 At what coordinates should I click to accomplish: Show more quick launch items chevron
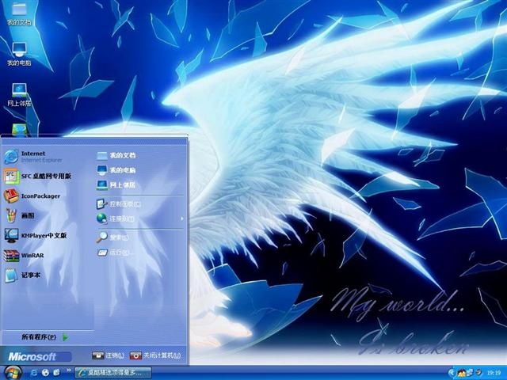tap(69, 370)
